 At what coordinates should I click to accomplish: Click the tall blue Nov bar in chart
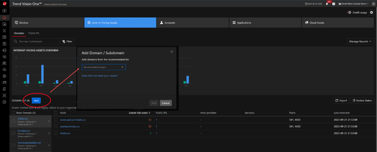42,74
